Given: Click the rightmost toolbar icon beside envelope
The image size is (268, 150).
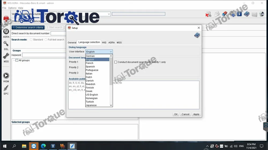Looking at the screenshot, I should click(x=262, y=14).
